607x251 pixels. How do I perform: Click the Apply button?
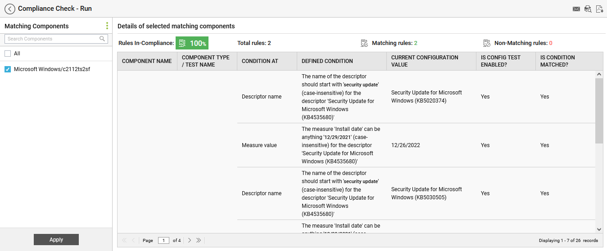pyautogui.click(x=56, y=240)
